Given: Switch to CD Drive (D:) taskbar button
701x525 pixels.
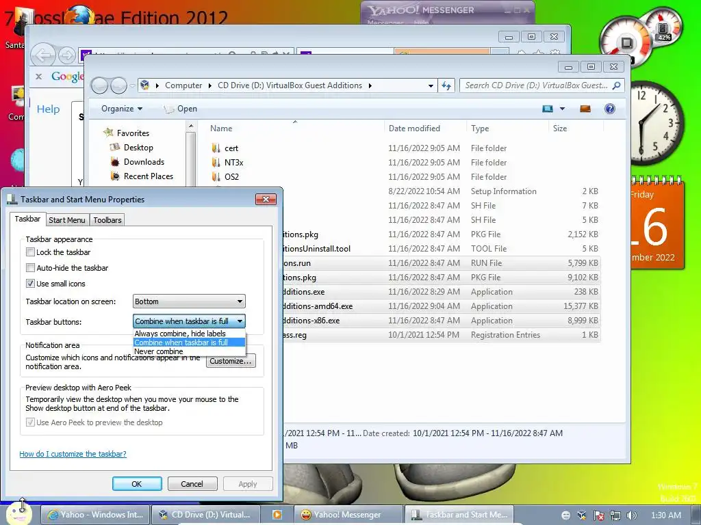Looking at the screenshot, I should point(205,515).
